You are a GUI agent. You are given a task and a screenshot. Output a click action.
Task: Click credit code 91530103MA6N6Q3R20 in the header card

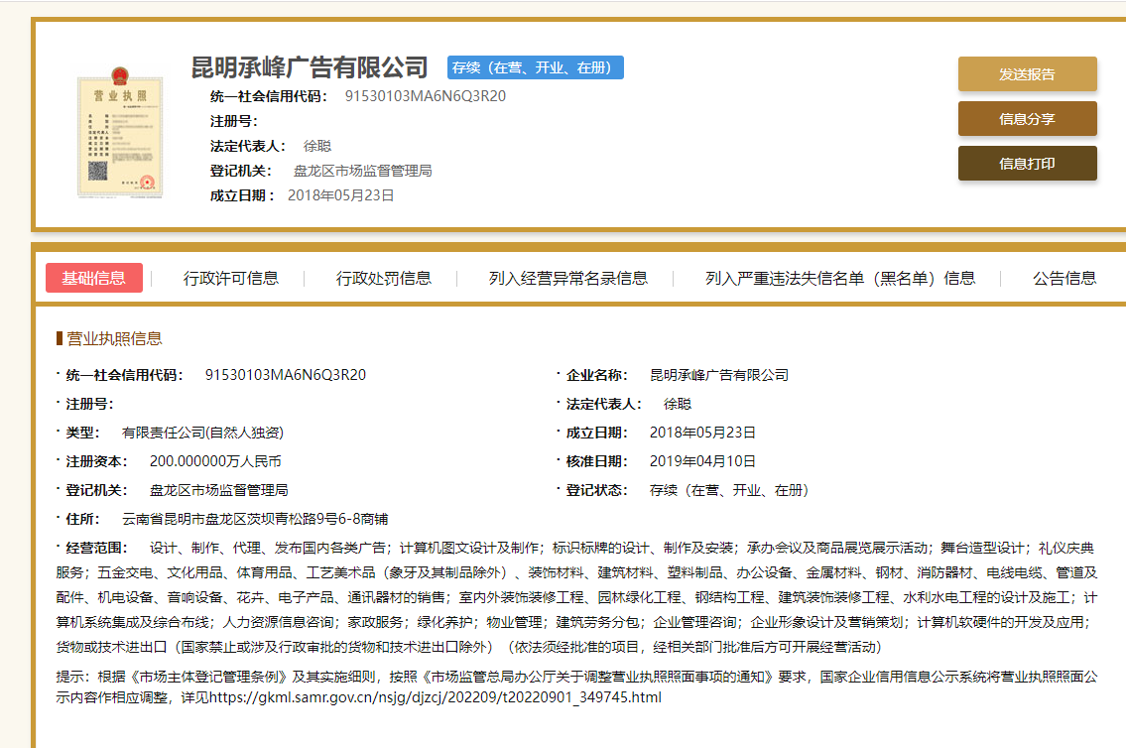coord(426,96)
